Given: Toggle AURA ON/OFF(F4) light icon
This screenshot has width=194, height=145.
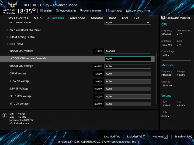Looking at the screenshot, I should click(x=128, y=10).
